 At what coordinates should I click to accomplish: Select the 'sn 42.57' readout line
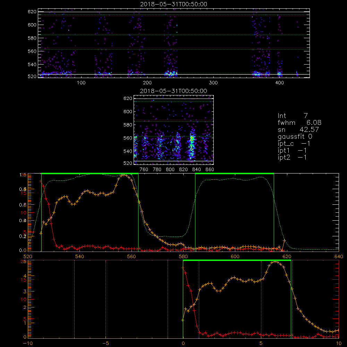pyautogui.click(x=298, y=129)
